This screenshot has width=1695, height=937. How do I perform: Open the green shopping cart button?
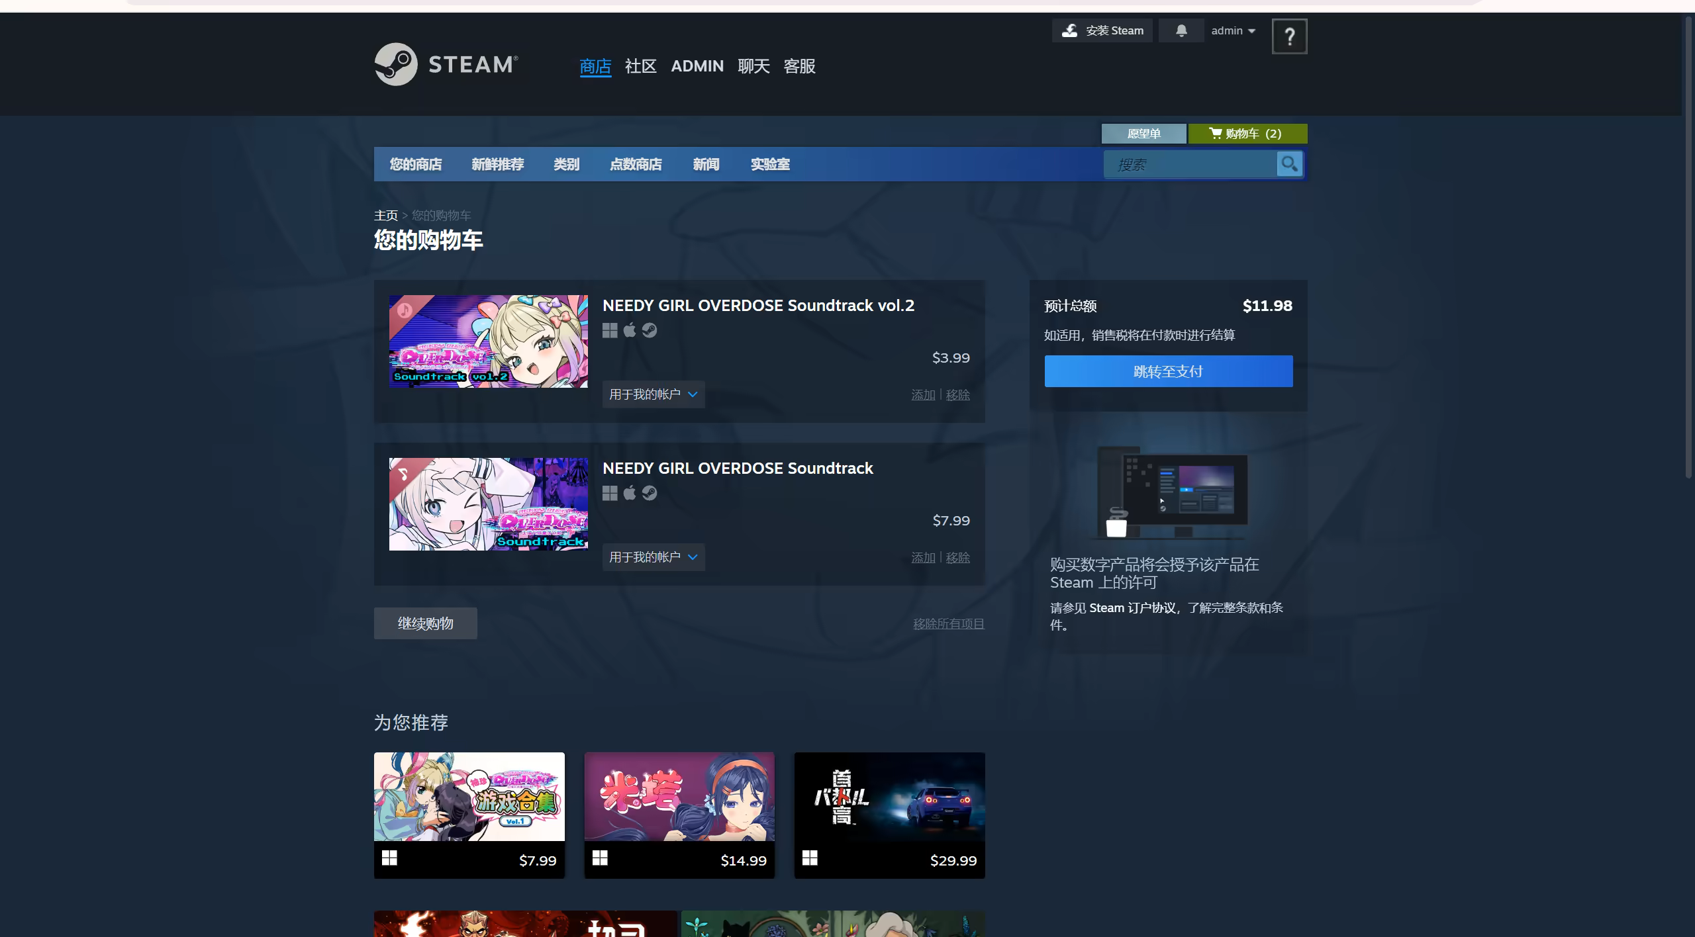coord(1247,134)
